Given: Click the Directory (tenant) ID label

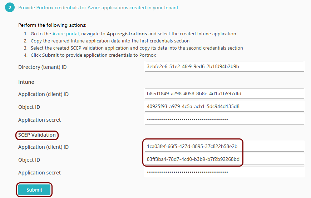Looking at the screenshot, I should point(43,67).
